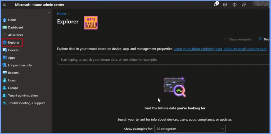Click the Apps grid icon in sidebar

pyautogui.click(x=4, y=58)
